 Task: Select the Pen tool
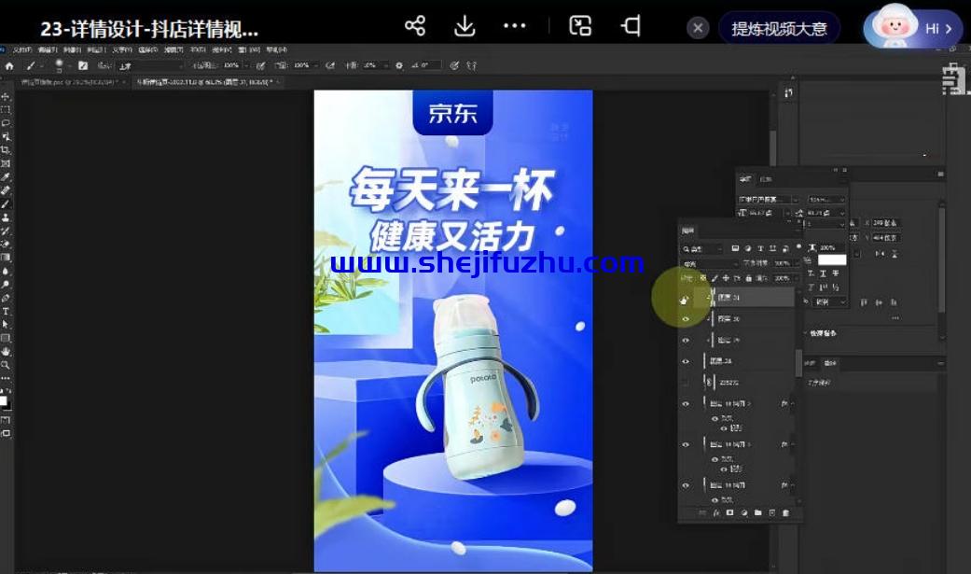[6, 298]
